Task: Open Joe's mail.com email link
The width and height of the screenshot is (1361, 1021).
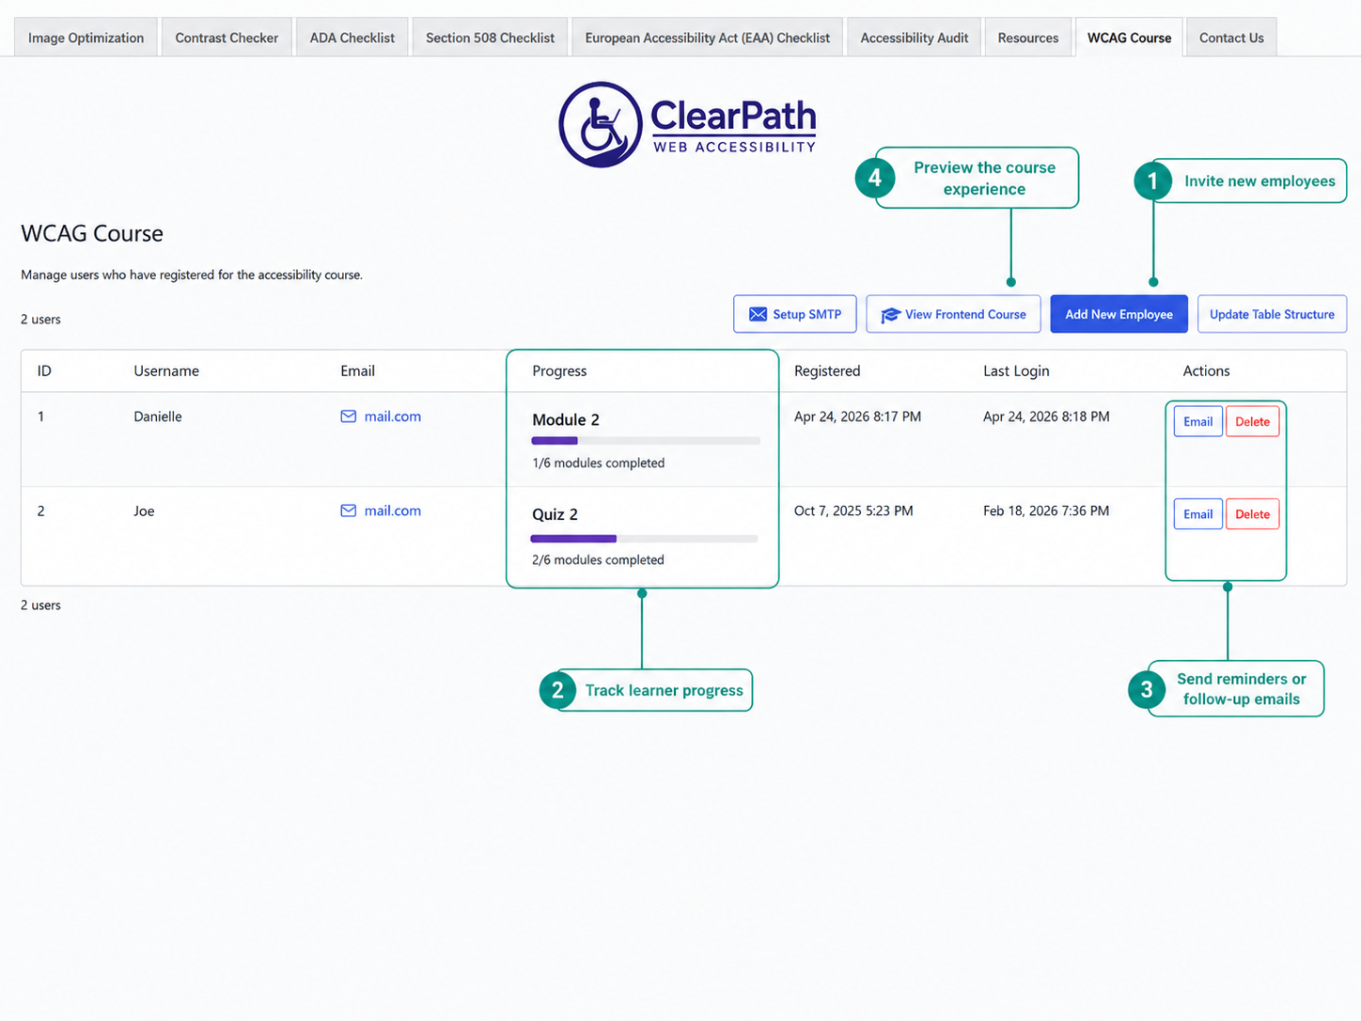Action: click(393, 510)
